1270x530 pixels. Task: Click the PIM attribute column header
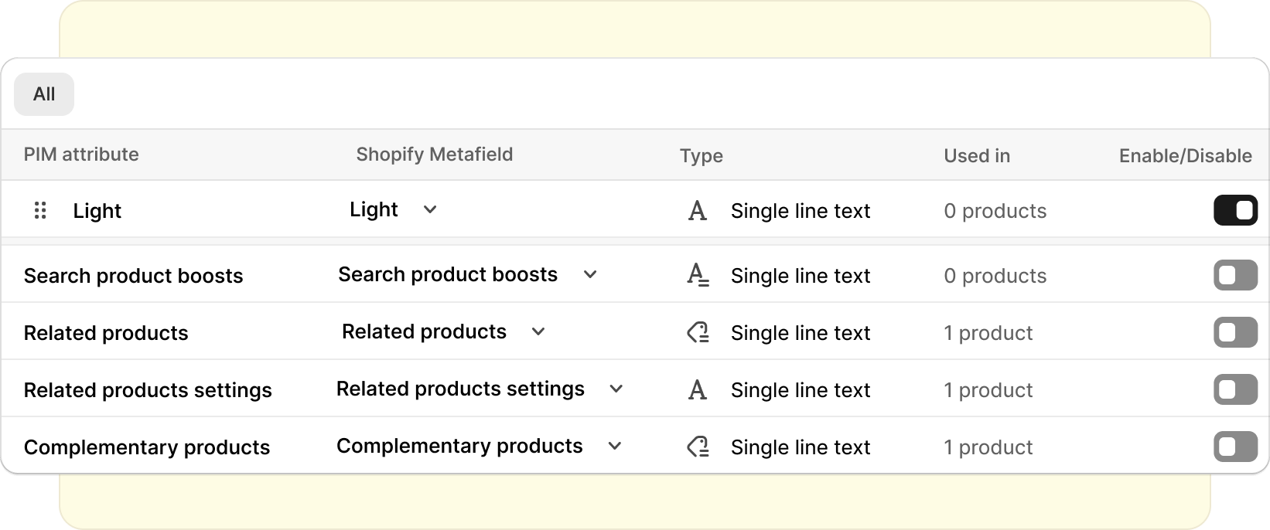81,155
